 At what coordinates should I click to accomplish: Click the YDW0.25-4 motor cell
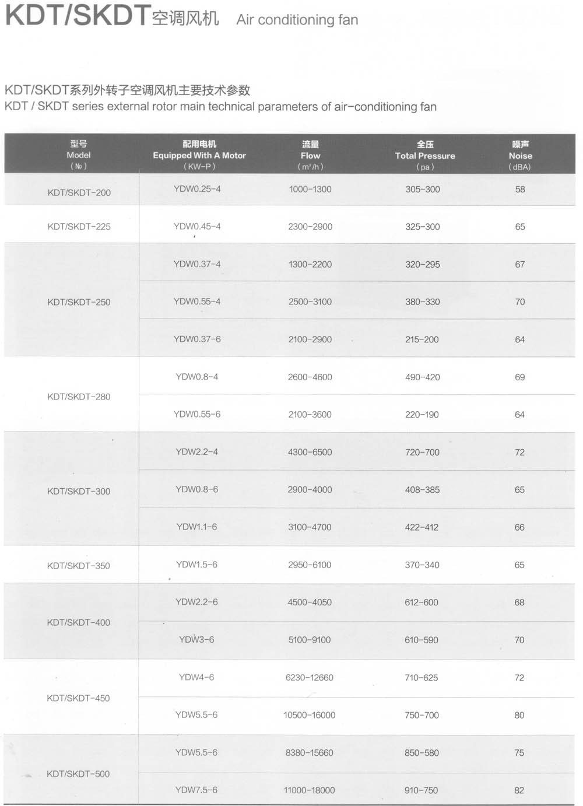pos(197,189)
